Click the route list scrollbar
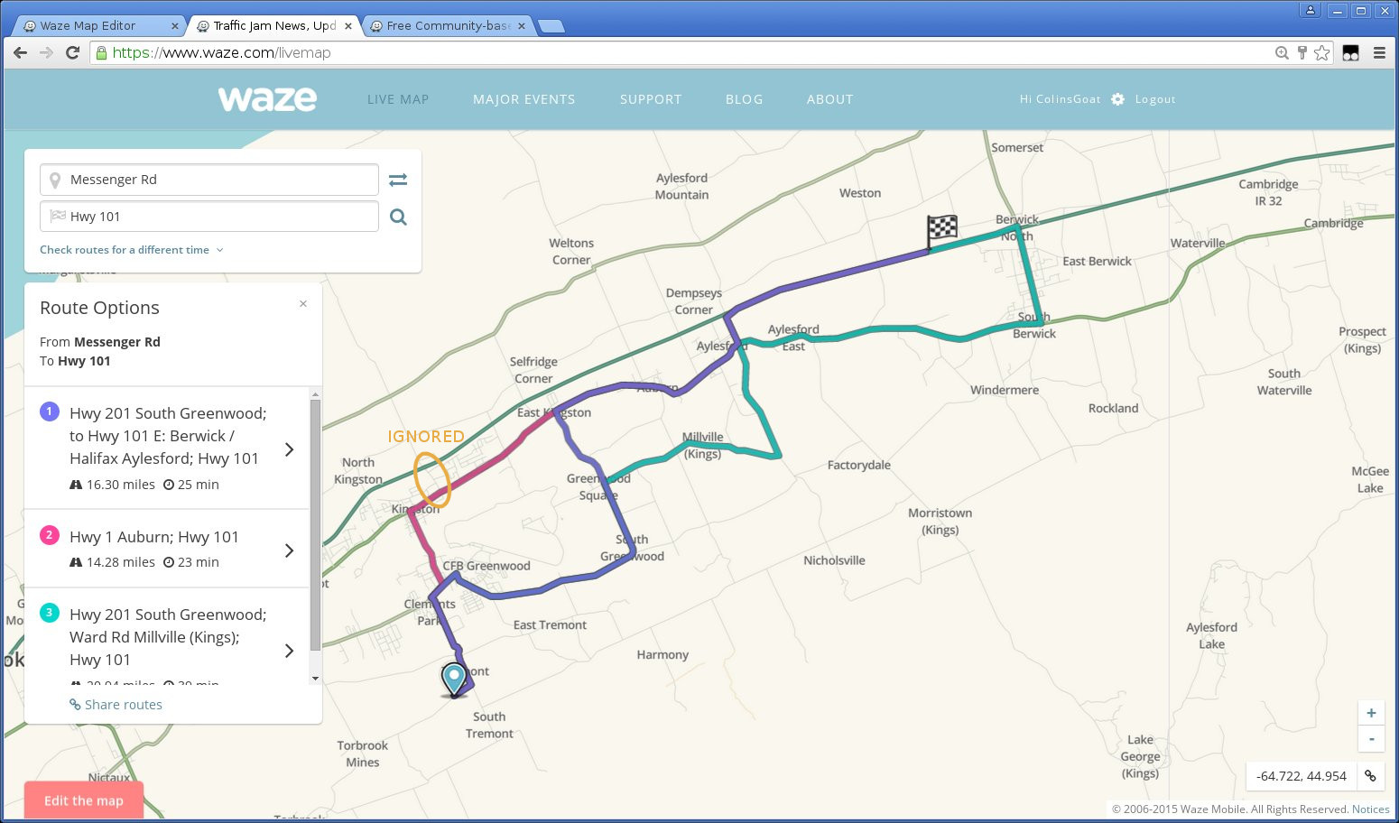The width and height of the screenshot is (1399, 823). click(315, 523)
